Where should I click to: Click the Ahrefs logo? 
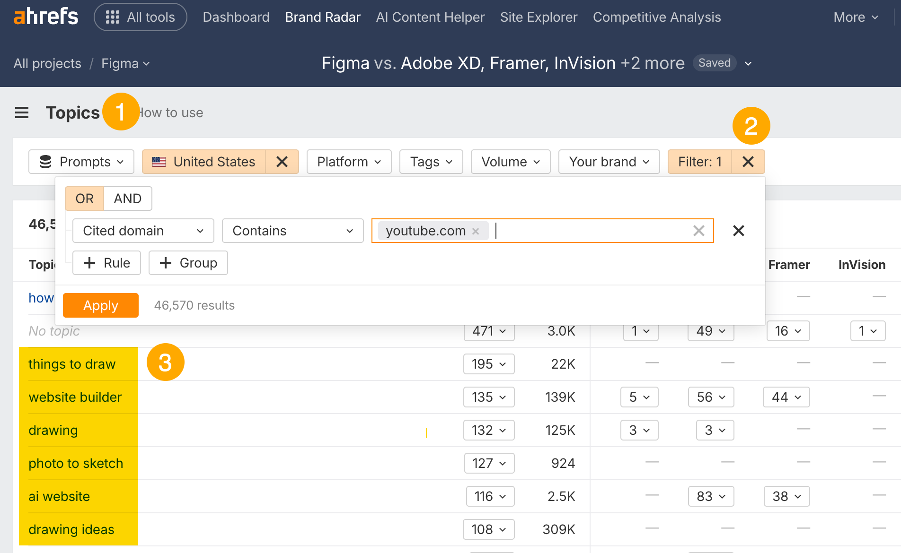[46, 17]
